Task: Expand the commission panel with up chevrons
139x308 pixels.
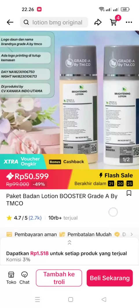Action: click(x=69, y=242)
